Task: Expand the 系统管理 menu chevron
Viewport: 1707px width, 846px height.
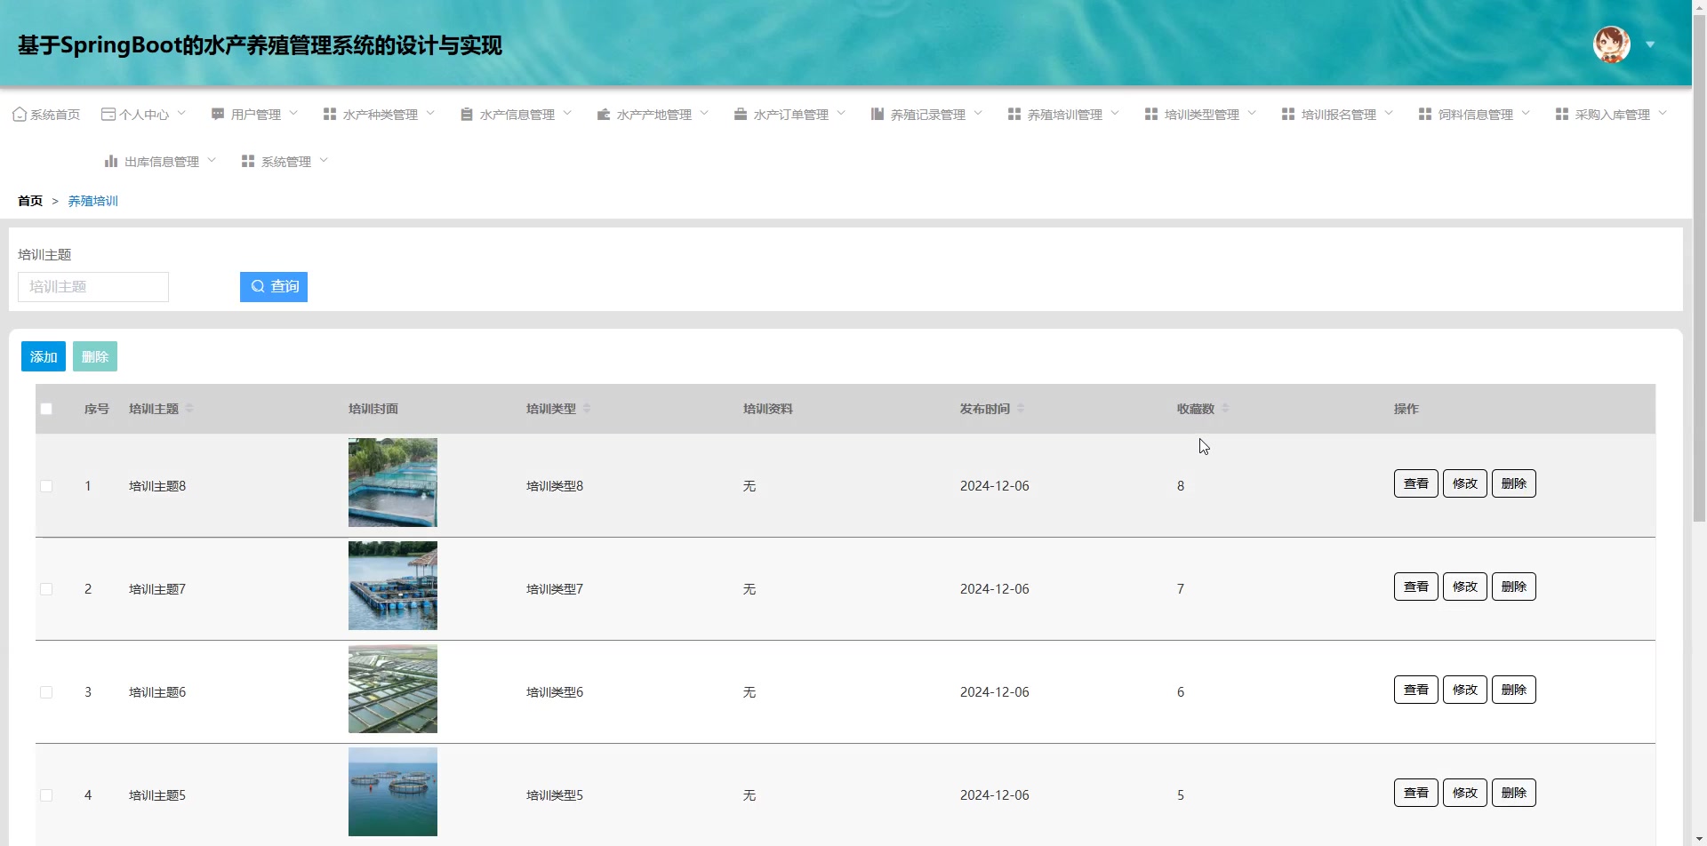Action: [x=325, y=161]
